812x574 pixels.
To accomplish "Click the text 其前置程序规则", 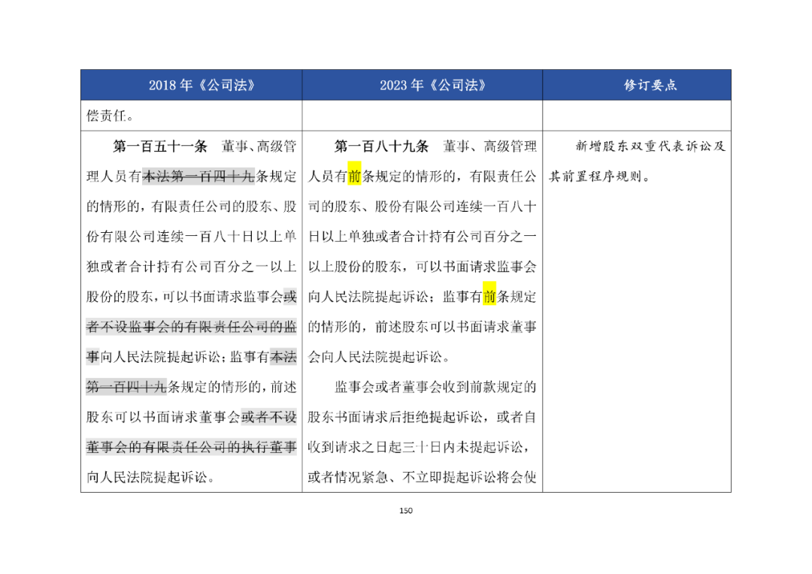I will tap(595, 177).
